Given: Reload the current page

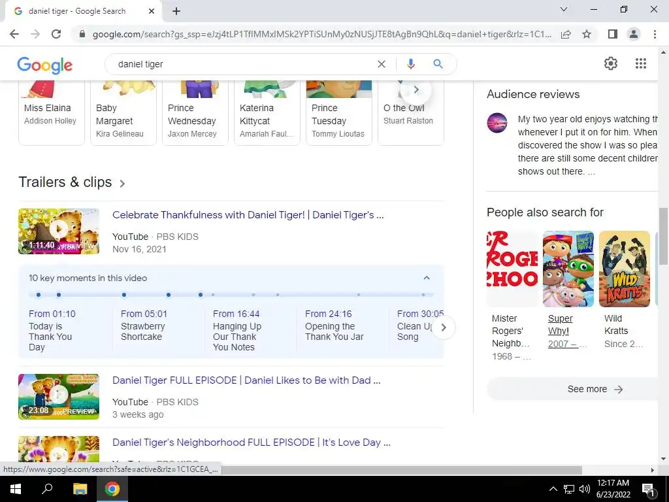Looking at the screenshot, I should pos(56,34).
